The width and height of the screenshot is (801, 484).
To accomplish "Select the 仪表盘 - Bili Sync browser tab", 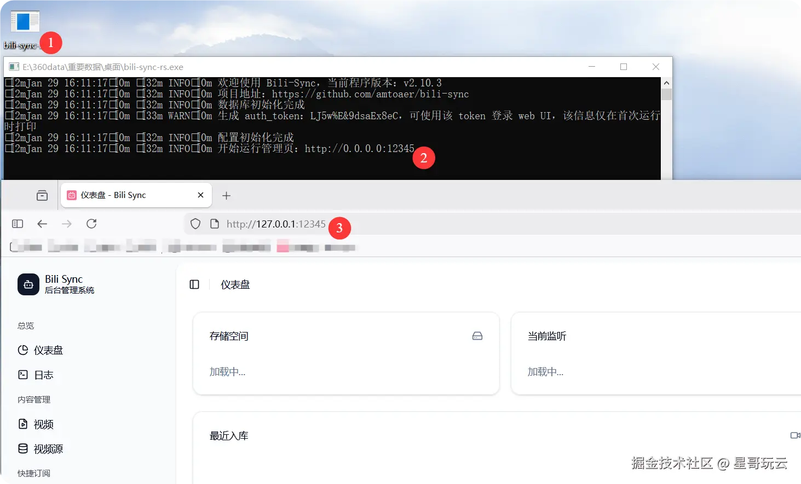I will pos(136,195).
